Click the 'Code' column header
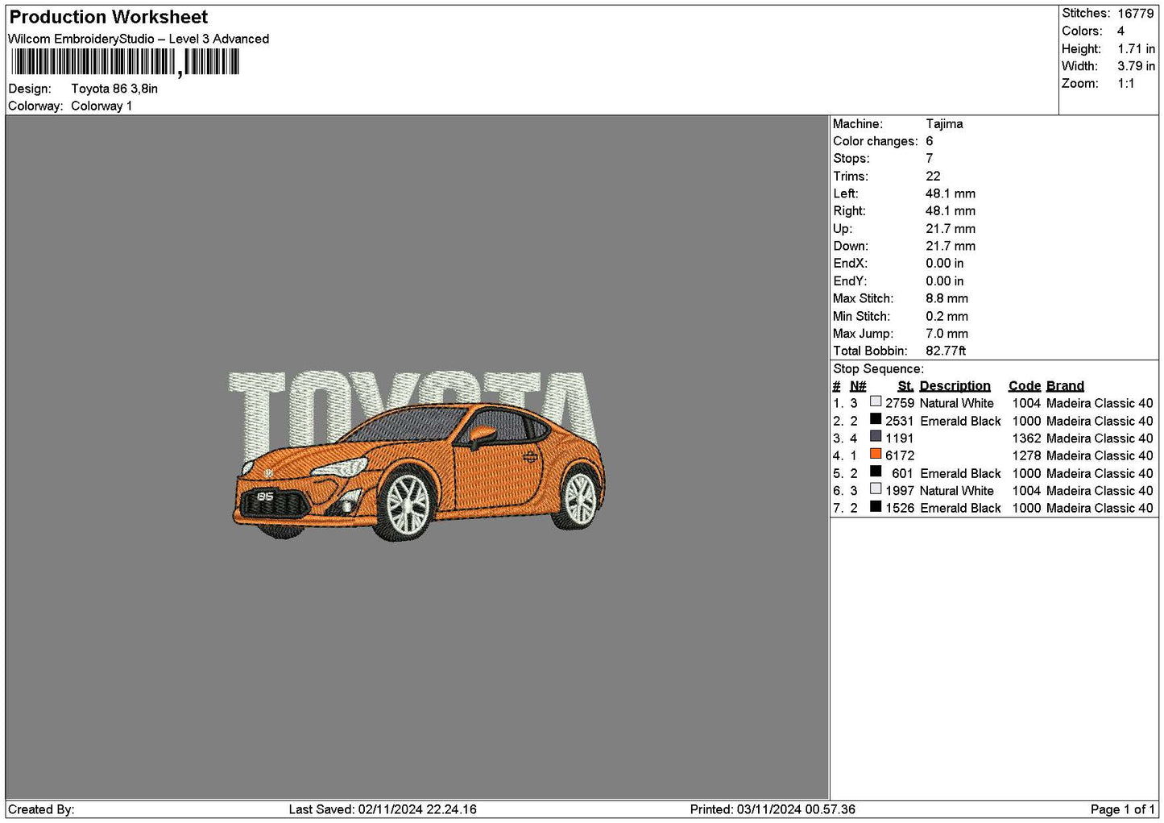1164x823 pixels. 1025,386
